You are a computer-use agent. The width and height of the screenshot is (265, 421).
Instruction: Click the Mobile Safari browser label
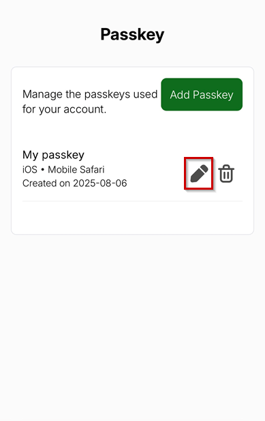pyautogui.click(x=76, y=169)
